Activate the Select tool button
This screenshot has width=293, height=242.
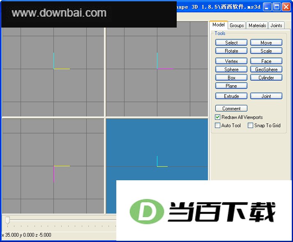[x=231, y=42]
